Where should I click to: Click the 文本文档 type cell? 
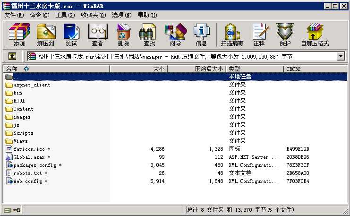pyautogui.click(x=240, y=173)
